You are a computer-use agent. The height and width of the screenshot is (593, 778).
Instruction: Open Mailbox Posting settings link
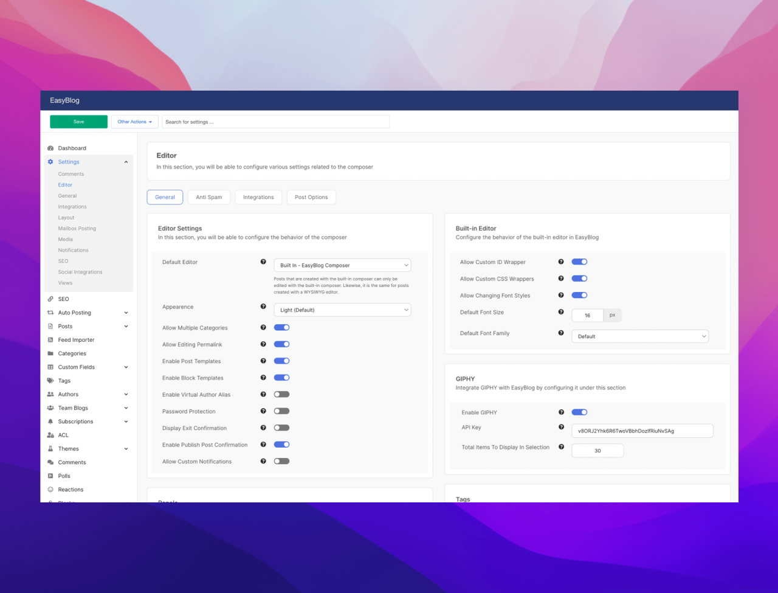click(77, 229)
